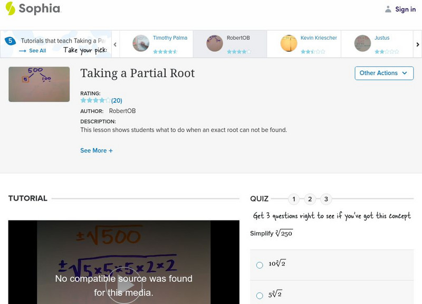Screen dimensions: 422x304
Task: Open Justus's tutor avatar
Action: pos(362,42)
